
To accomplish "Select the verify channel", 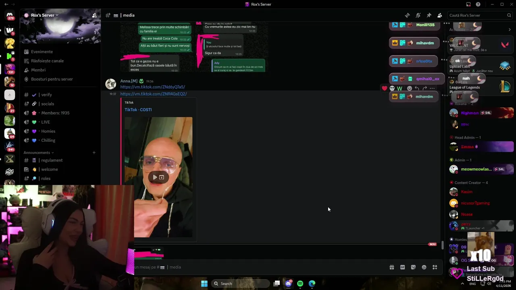I will pos(60,95).
